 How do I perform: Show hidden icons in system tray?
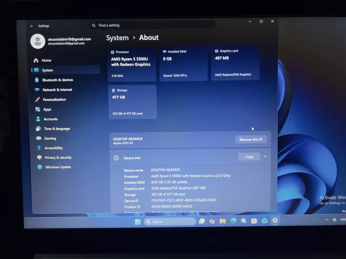327,220
